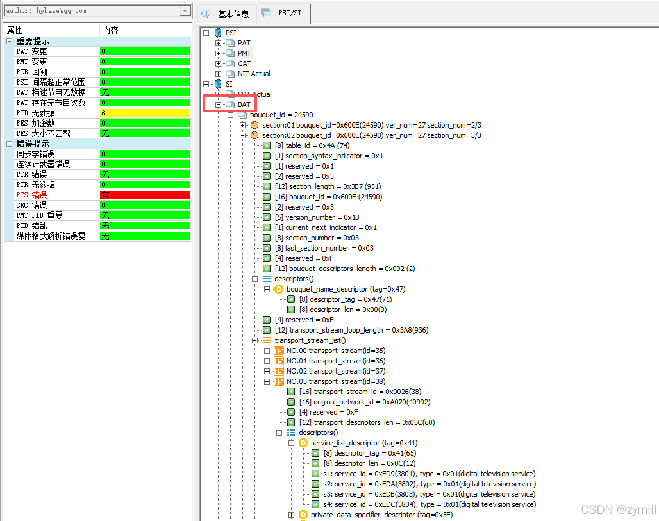Collapse the BAT node
The height and width of the screenshot is (521, 659).
pyautogui.click(x=218, y=104)
